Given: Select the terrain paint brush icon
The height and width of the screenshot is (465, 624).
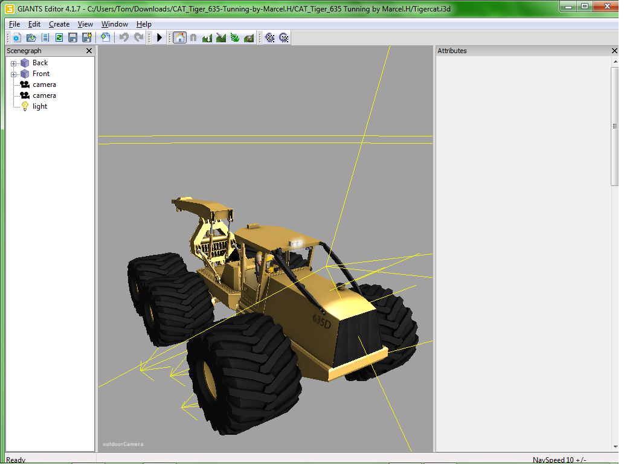Looking at the screenshot, I should pos(221,38).
